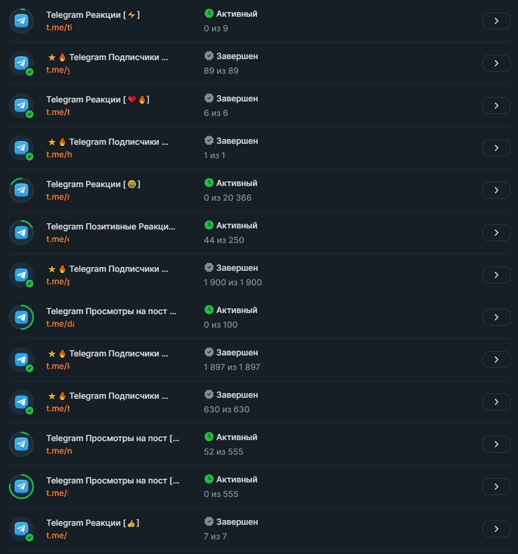Click Telegram icon of the lightning Реакции order
The width and height of the screenshot is (518, 554).
[21, 21]
